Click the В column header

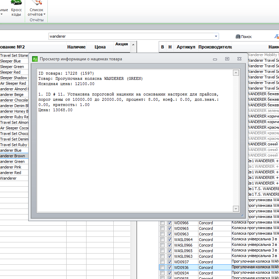[x=163, y=47]
